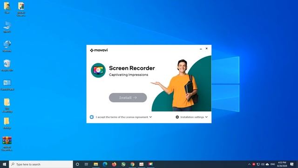
Task: Open the green round taskbar app icon
Action: click(123, 164)
